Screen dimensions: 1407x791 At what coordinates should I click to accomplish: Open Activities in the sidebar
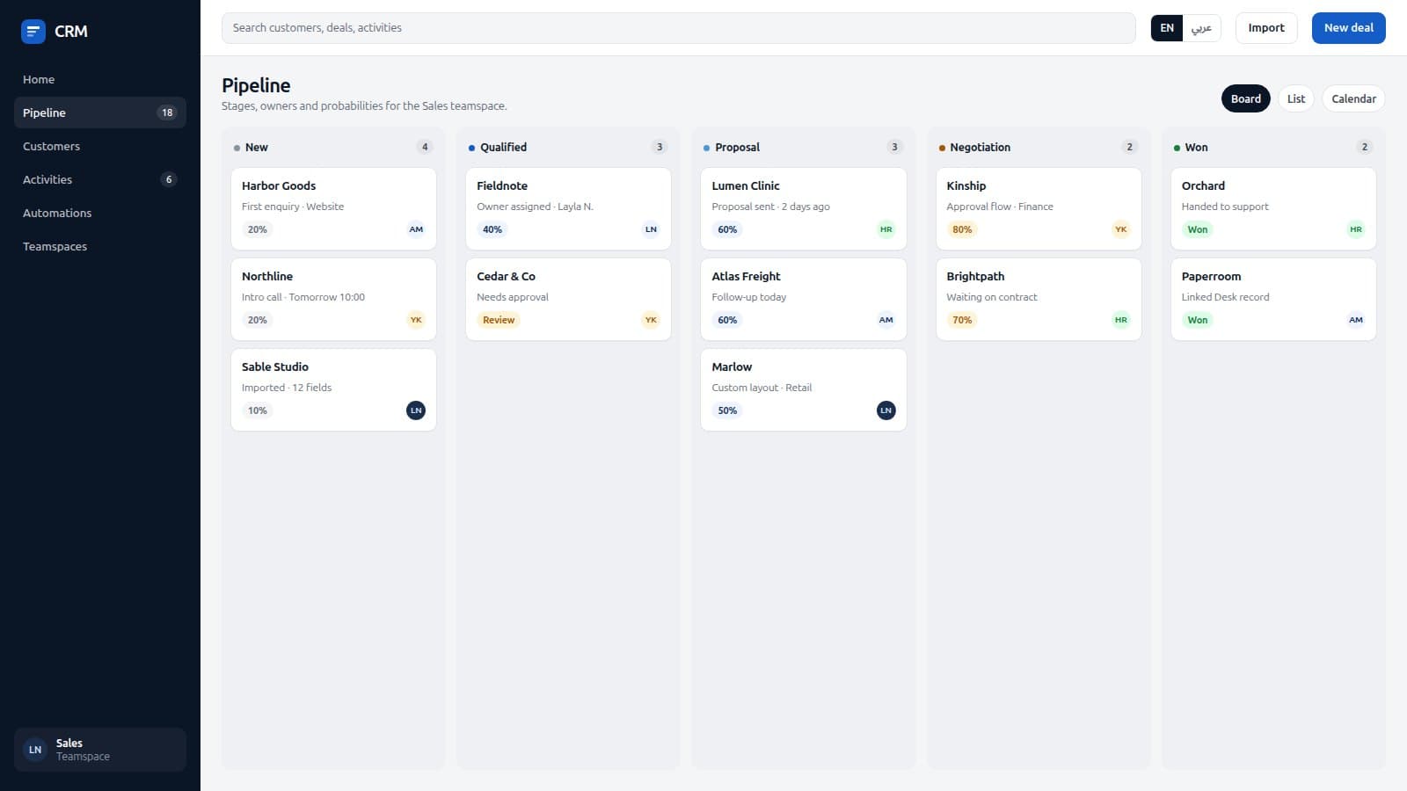pos(100,179)
